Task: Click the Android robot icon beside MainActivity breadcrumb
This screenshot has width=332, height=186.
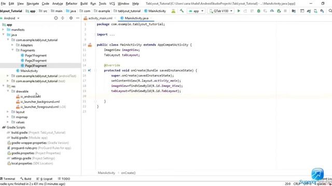Action: click(x=173, y=11)
